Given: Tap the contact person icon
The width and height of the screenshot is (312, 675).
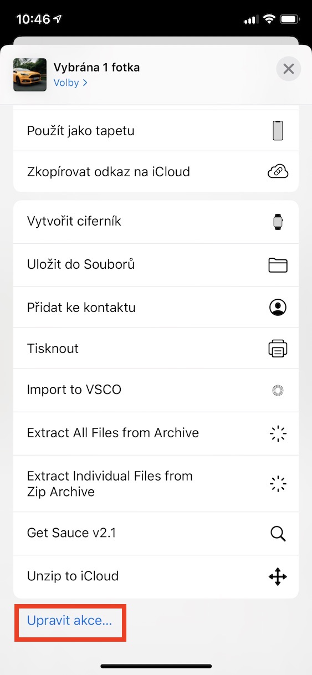Looking at the screenshot, I should (278, 308).
